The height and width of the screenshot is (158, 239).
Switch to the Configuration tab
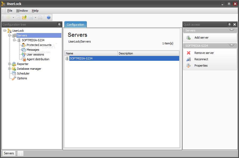(75, 25)
